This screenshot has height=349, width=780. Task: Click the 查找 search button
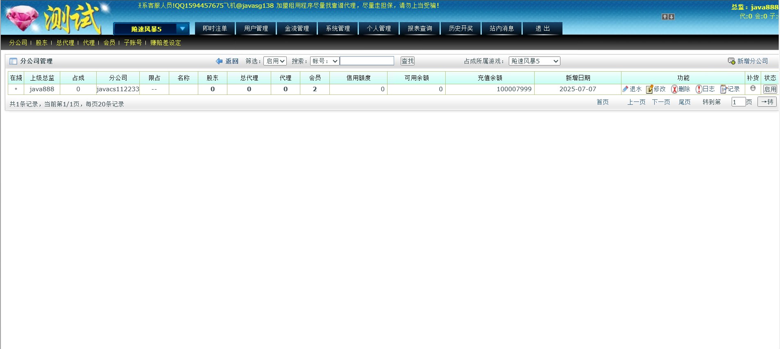pyautogui.click(x=408, y=61)
